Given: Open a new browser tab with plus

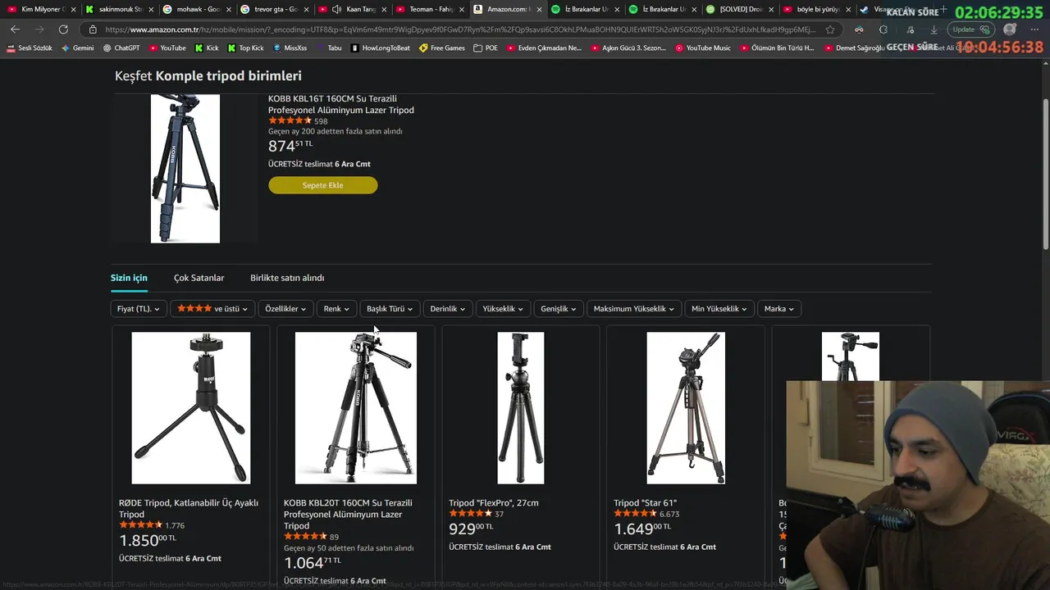Looking at the screenshot, I should [x=943, y=9].
